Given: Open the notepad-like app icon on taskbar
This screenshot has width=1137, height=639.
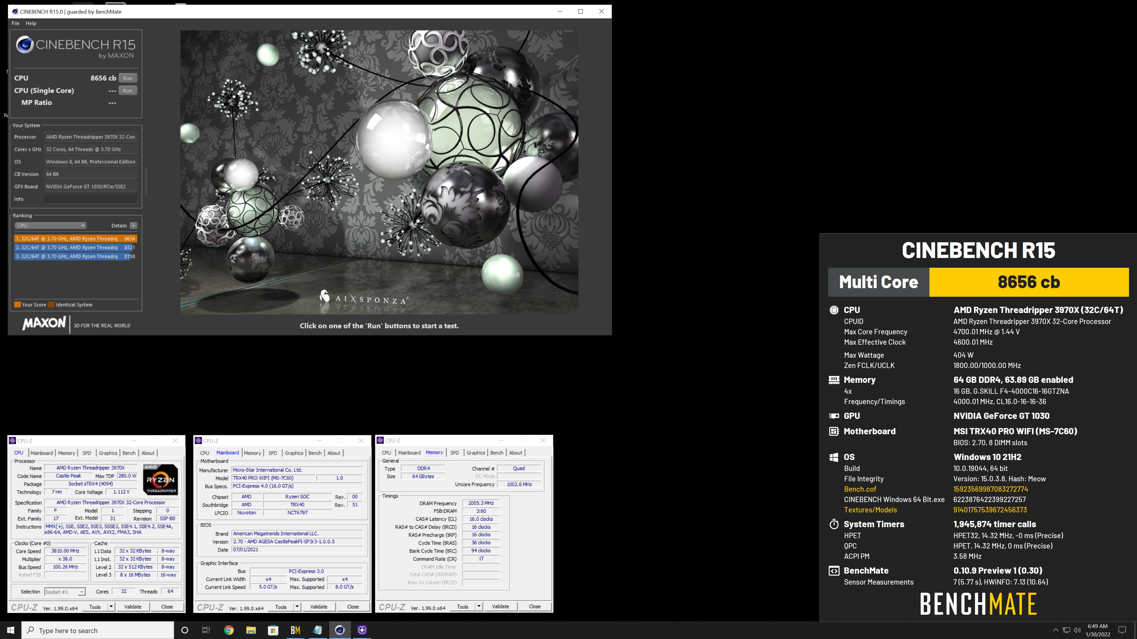Looking at the screenshot, I should tap(317, 630).
